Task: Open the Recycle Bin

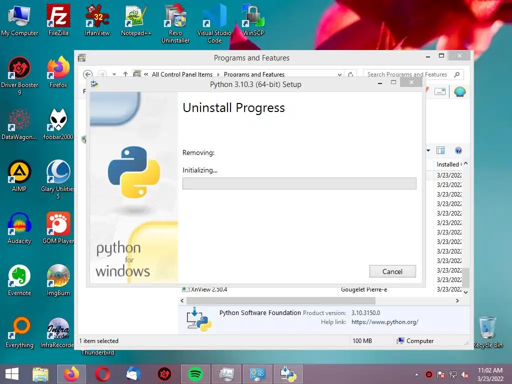Action: pos(487,332)
